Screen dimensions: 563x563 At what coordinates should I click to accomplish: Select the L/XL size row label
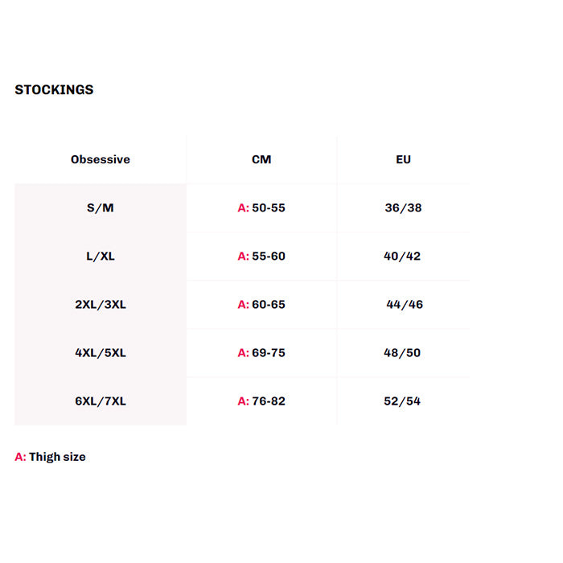click(101, 256)
